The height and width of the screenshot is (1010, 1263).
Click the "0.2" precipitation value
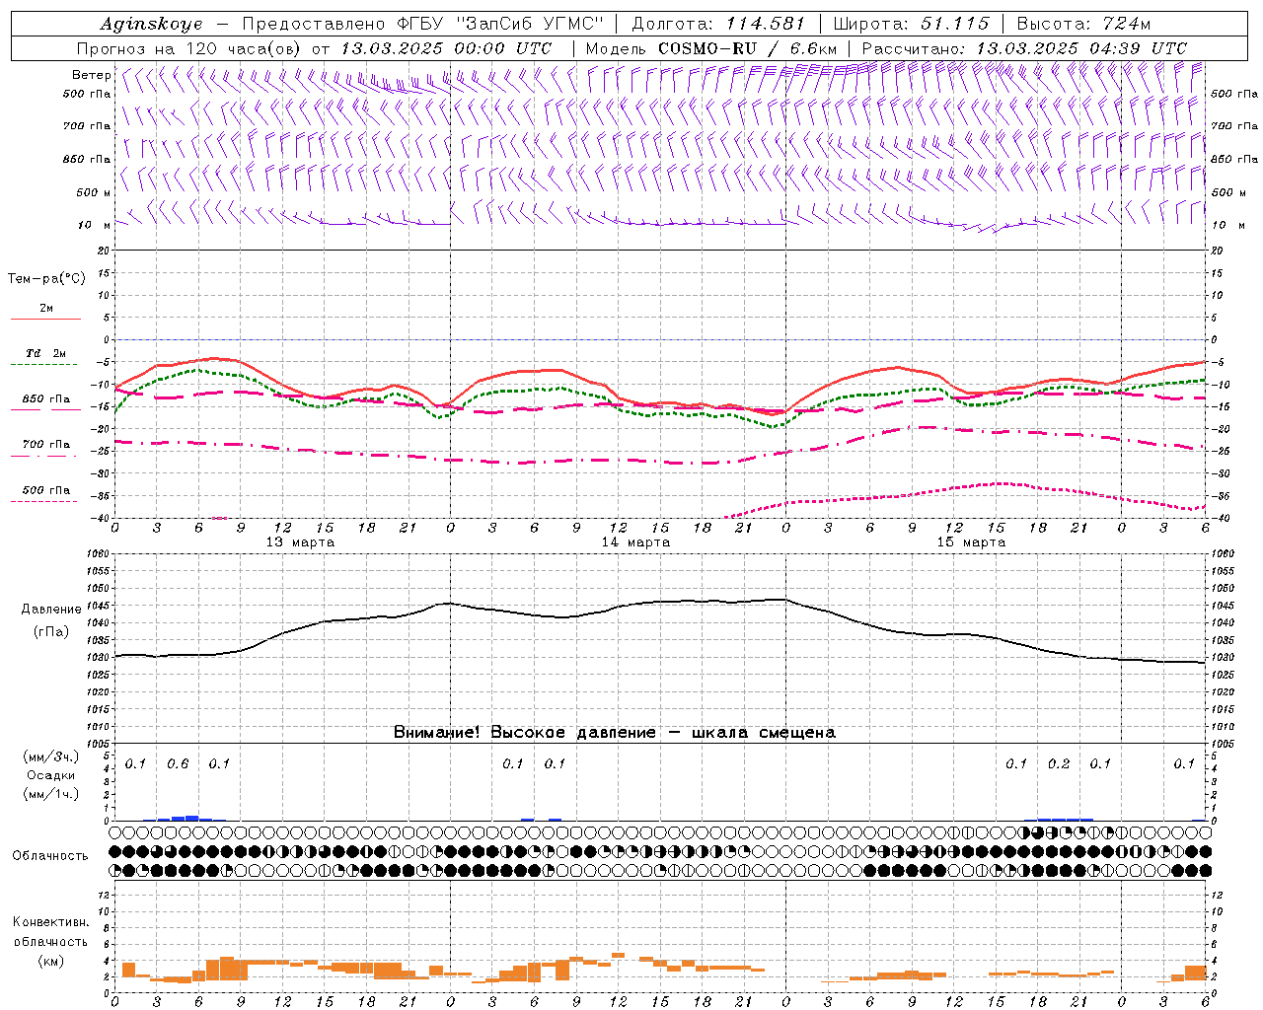pyautogui.click(x=1059, y=764)
